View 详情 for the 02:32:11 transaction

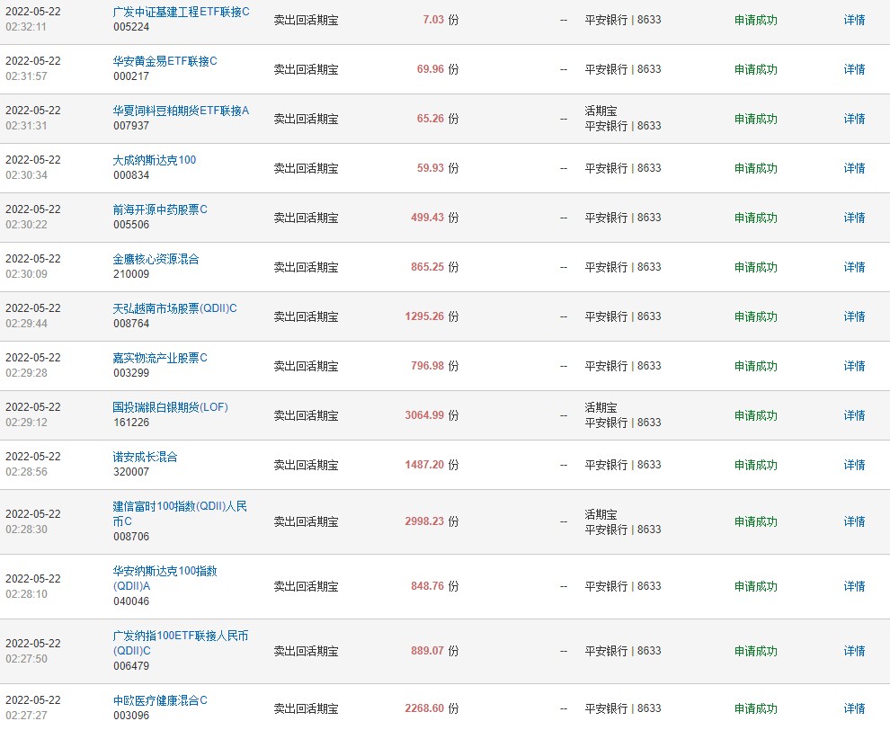(x=854, y=20)
